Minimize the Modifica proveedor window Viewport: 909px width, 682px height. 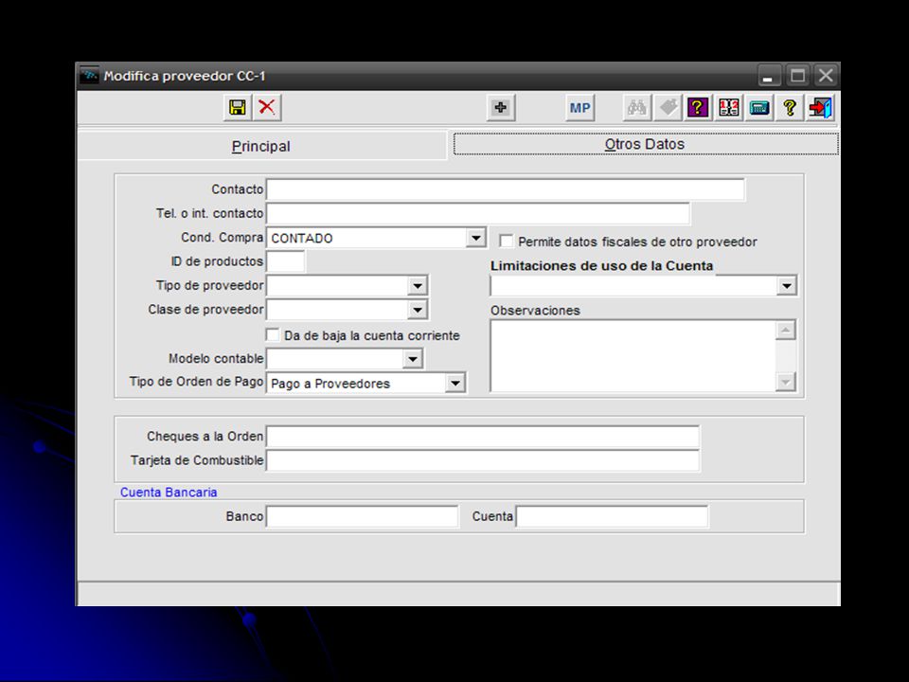click(768, 76)
